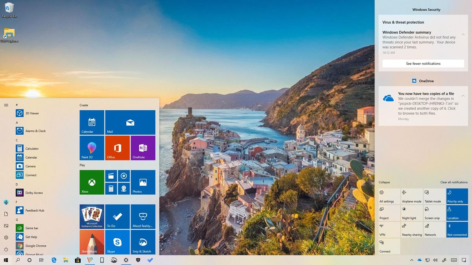The width and height of the screenshot is (472, 265).
Task: Collapse the quick actions panel
Action: pyautogui.click(x=384, y=182)
